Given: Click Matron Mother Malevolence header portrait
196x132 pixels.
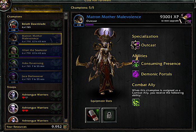Looking at the screenshot, I should [79, 20].
